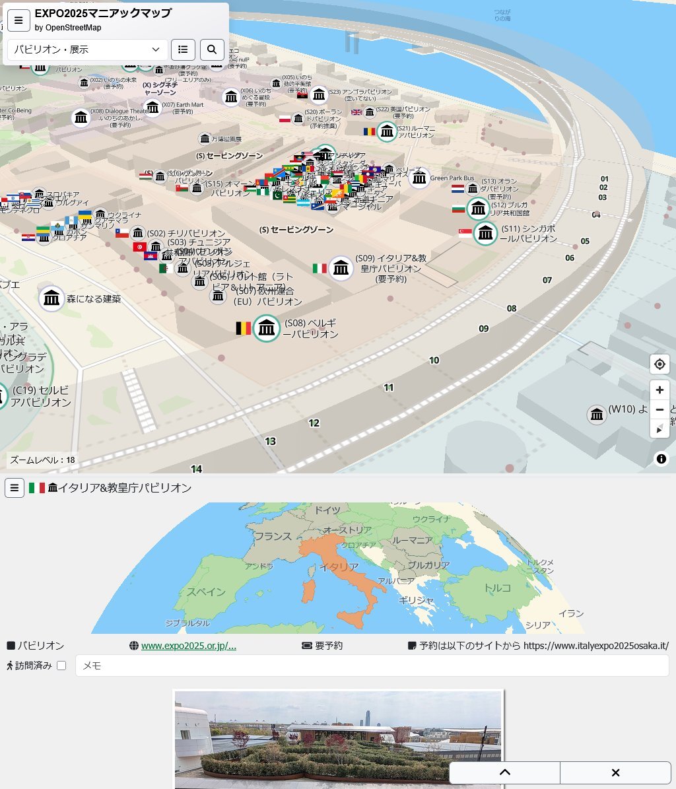Toggle the 訪問済み visited checkbox
676x789 pixels.
tap(61, 666)
